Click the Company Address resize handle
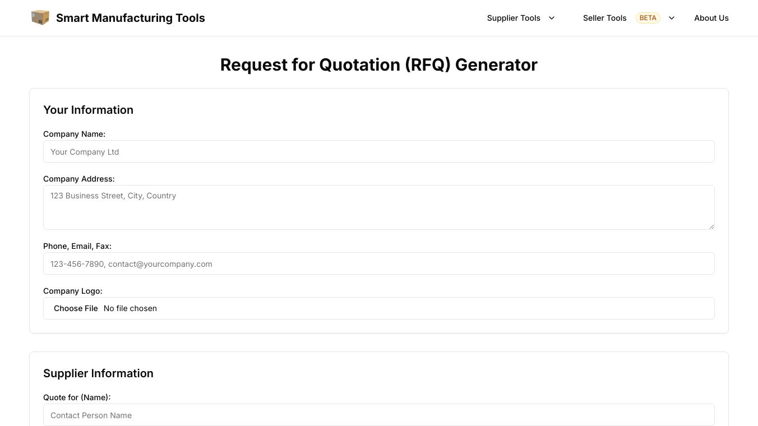Screen dimensions: 758x426 pyautogui.click(x=711, y=226)
